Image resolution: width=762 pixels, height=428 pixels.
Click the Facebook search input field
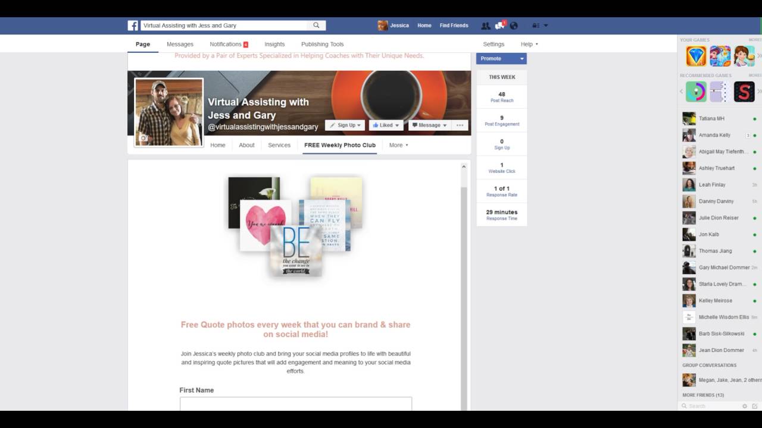(224, 26)
